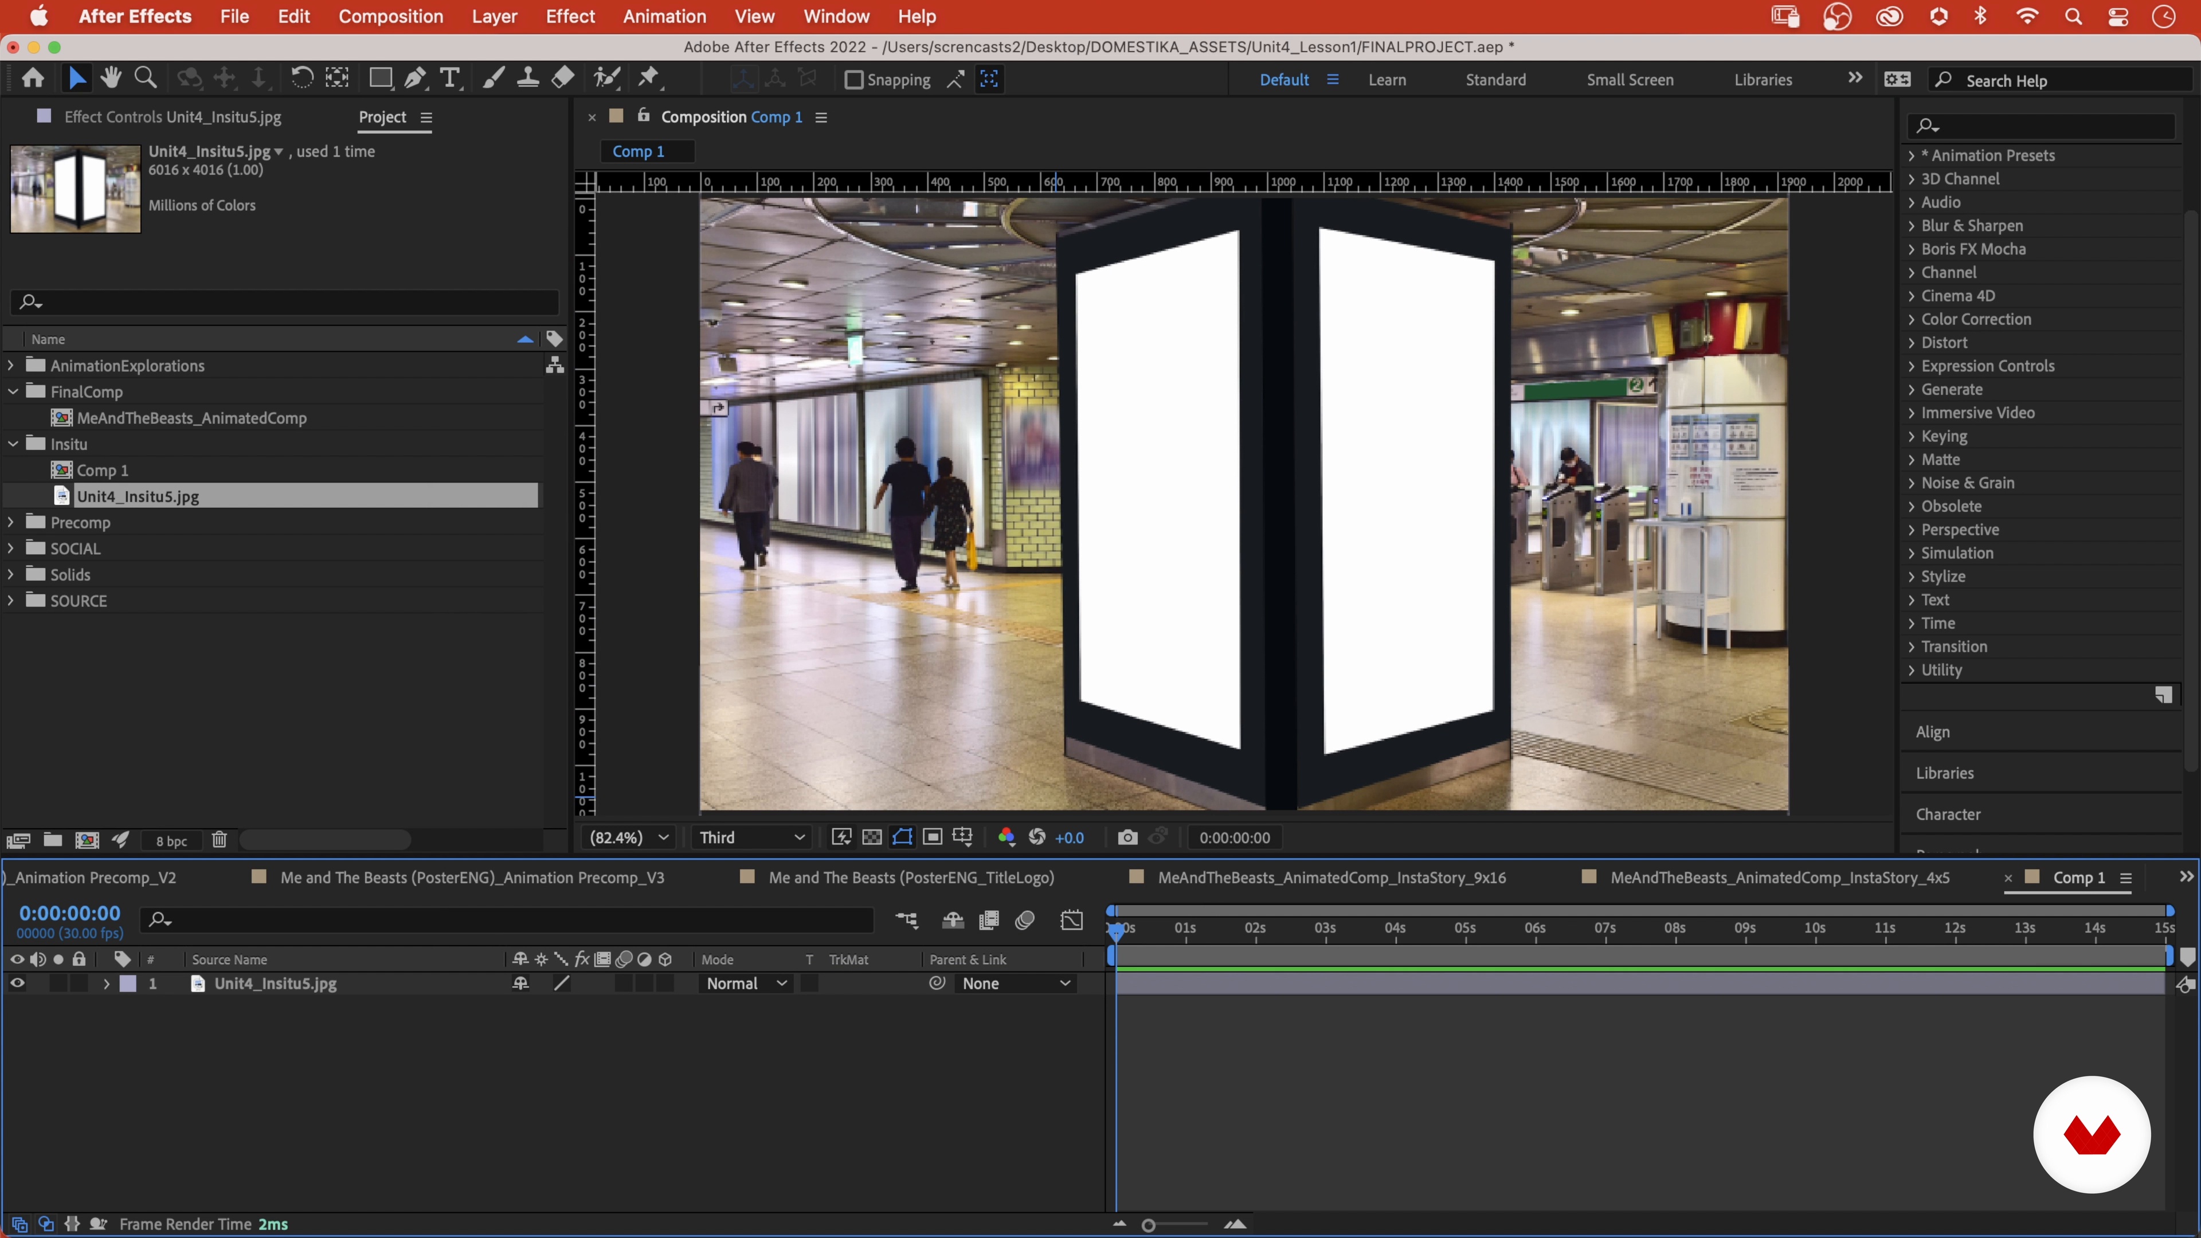Open the Animation menu
2201x1238 pixels.
point(664,16)
